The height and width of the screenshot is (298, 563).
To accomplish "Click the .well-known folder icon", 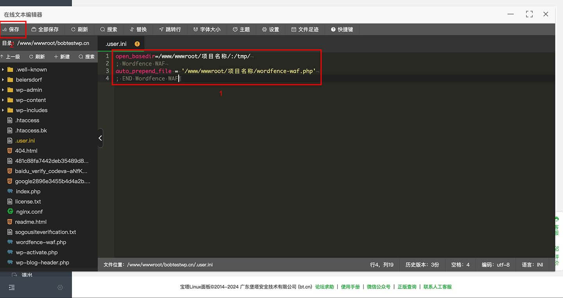I will click(10, 70).
